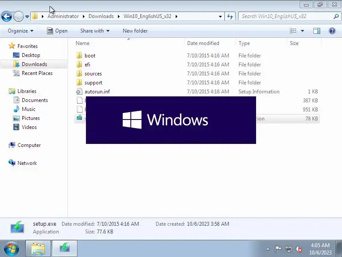This screenshot has width=342, height=257.
Task: Click file icon in the 387 KB row
Action: [x=80, y=100]
